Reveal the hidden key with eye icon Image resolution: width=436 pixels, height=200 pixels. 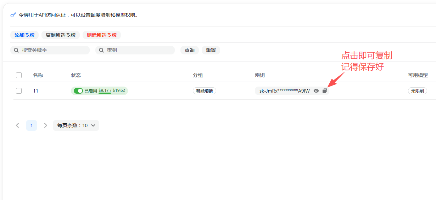(316, 91)
